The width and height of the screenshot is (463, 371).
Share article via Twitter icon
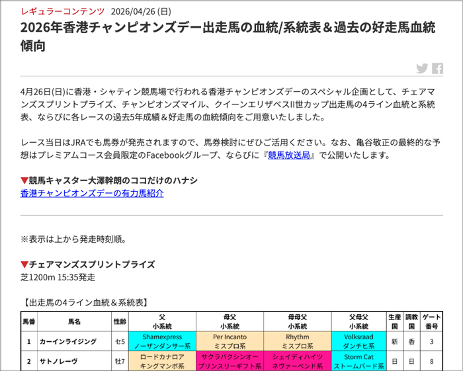pos(422,69)
